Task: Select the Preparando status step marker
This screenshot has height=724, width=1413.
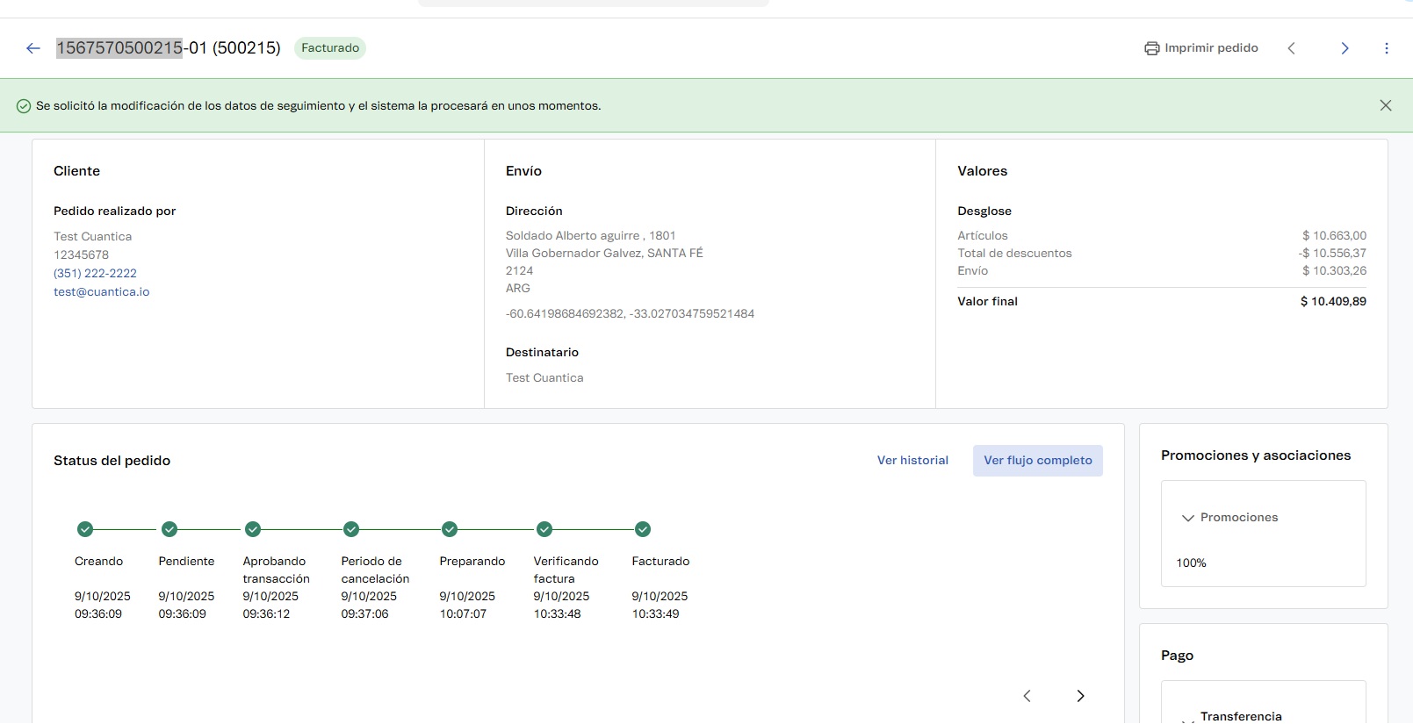Action: point(450,529)
